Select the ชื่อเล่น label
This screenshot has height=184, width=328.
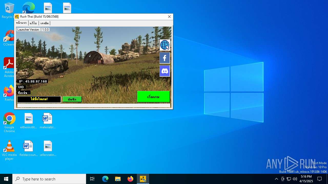pyautogui.click(x=24, y=93)
